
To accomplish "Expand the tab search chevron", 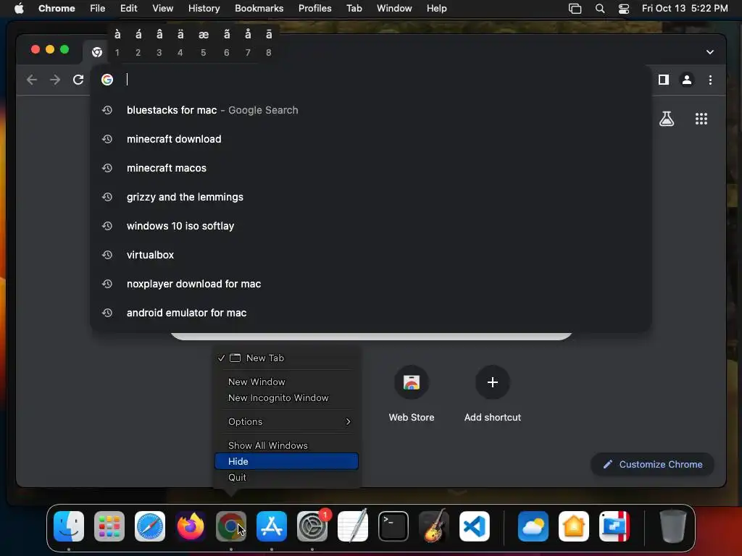I will (710, 52).
